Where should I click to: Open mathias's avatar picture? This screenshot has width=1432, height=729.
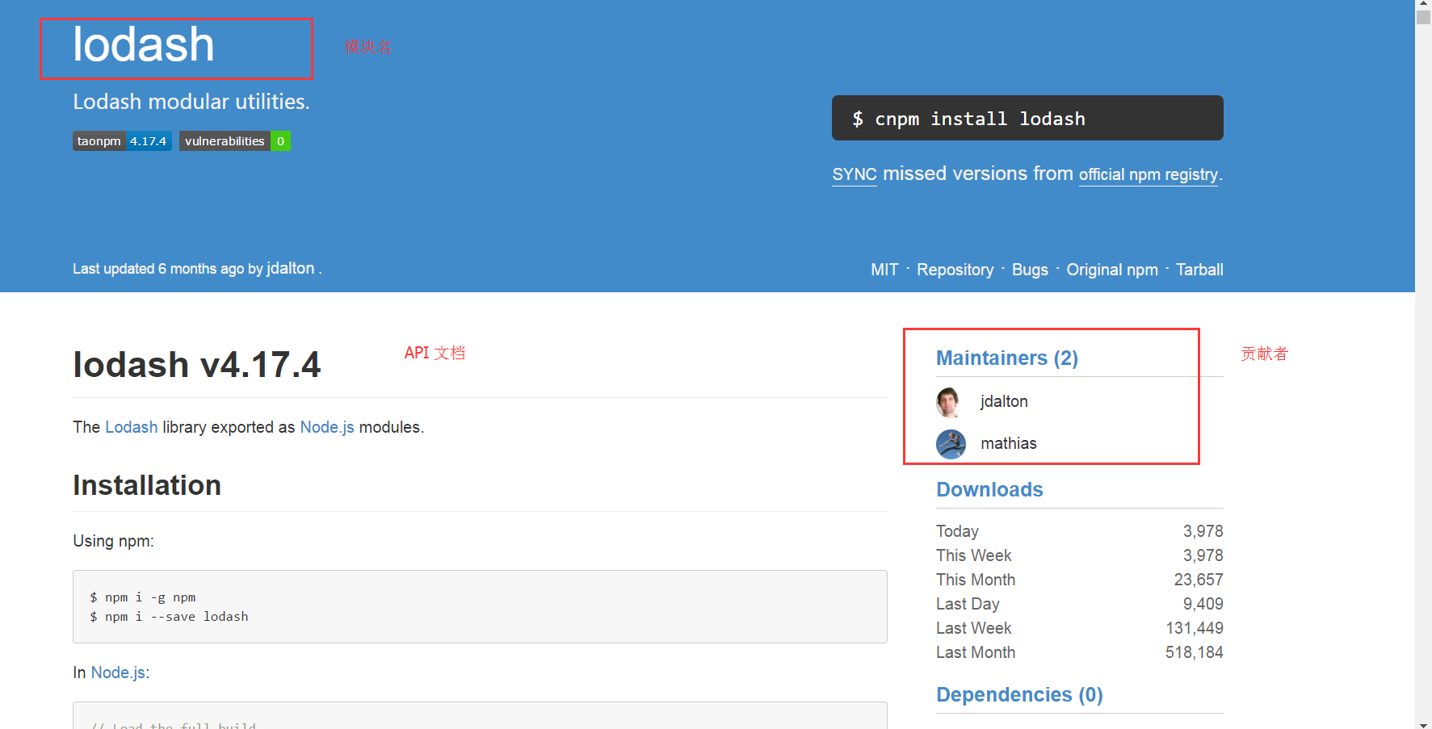951,444
